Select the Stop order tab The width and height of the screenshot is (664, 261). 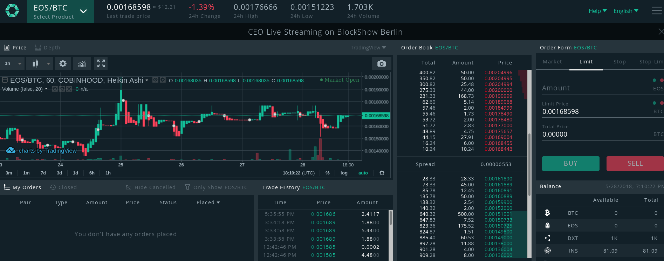(619, 62)
